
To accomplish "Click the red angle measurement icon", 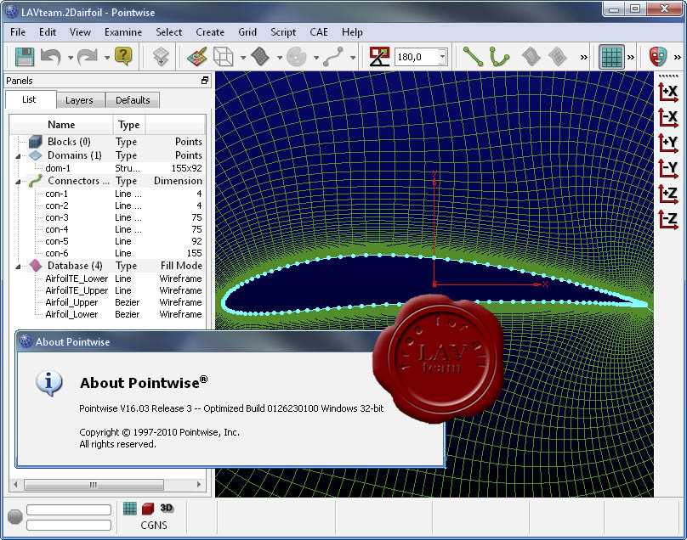I will coord(379,57).
